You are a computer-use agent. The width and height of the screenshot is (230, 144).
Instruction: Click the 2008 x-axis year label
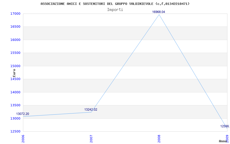[159, 139]
